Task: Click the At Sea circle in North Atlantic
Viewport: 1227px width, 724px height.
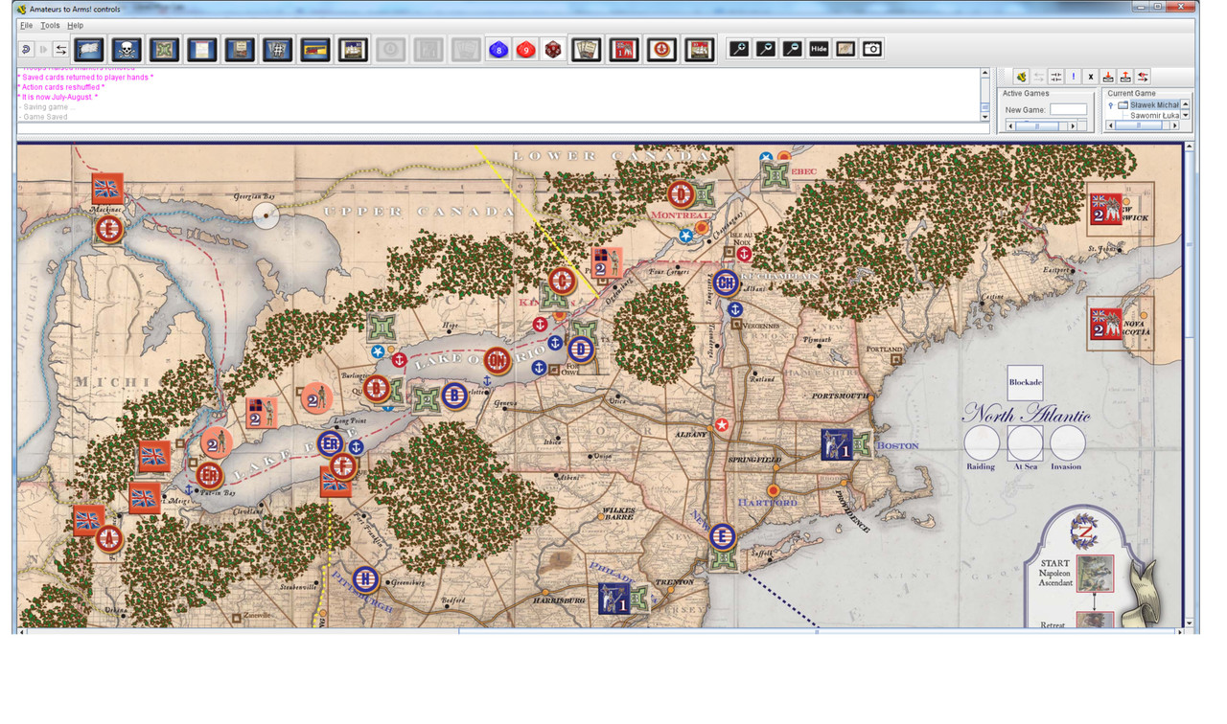Action: coord(1025,443)
